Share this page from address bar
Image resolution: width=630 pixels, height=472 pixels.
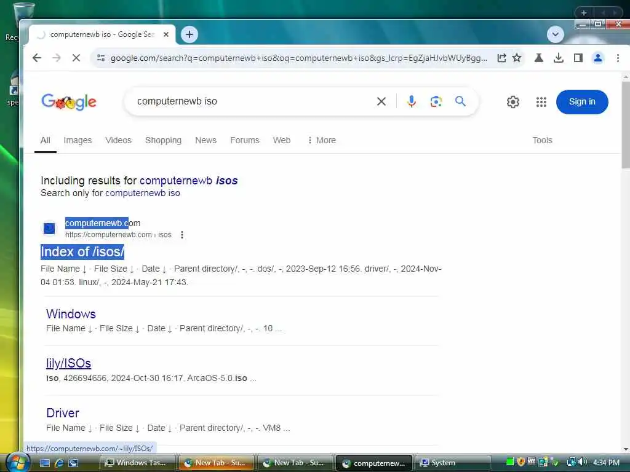(x=501, y=58)
